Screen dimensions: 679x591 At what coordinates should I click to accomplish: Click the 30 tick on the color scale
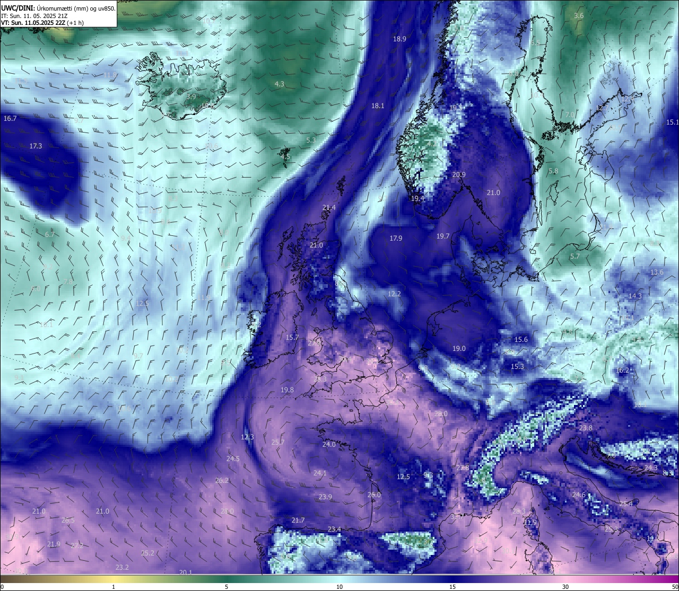[x=565, y=587]
